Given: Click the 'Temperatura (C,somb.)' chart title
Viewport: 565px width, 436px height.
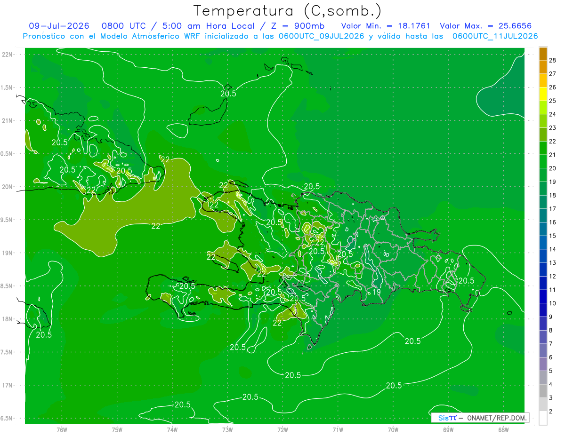Looking at the screenshot, I should pyautogui.click(x=288, y=11).
